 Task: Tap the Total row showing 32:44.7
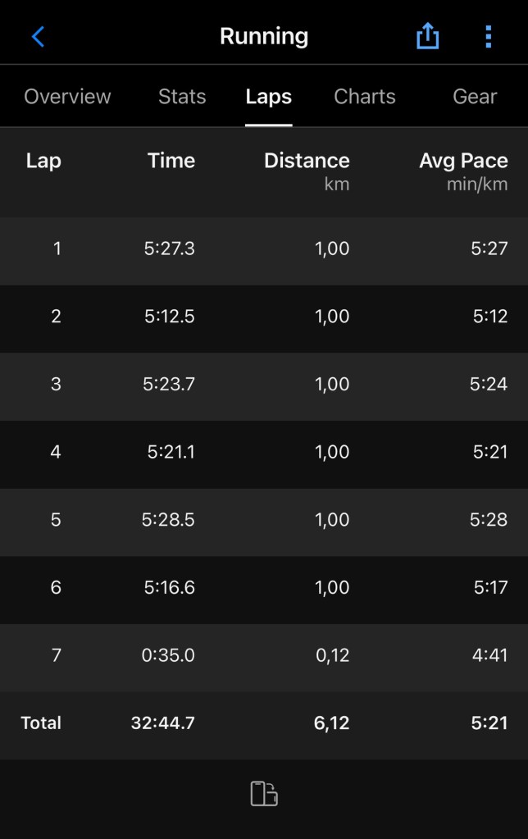coord(264,723)
